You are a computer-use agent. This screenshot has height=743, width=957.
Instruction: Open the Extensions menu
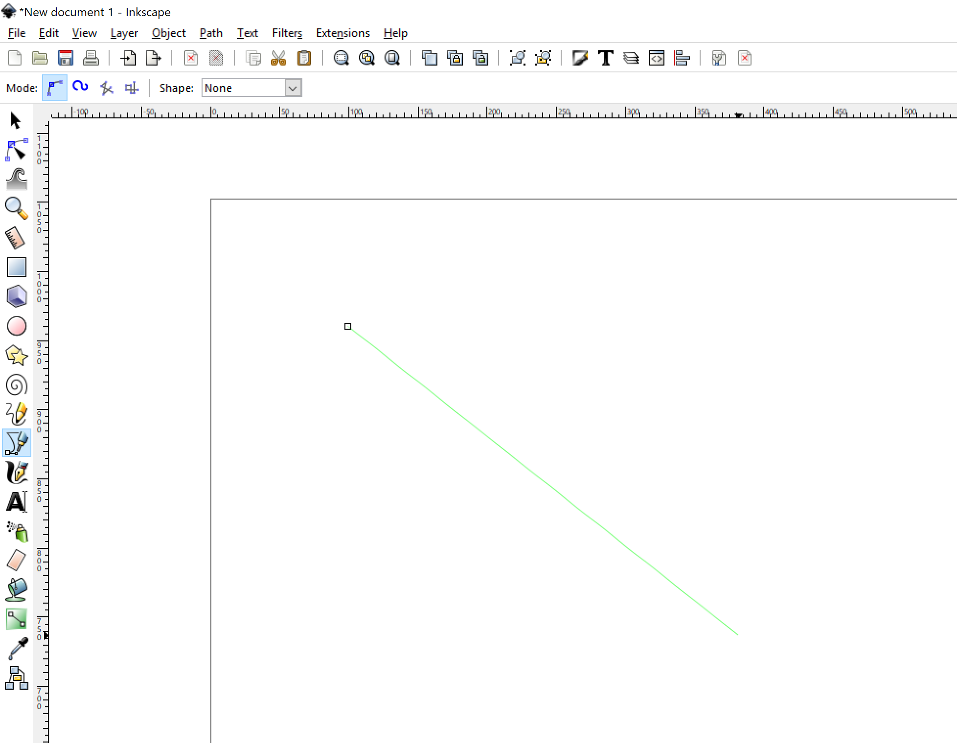click(342, 33)
